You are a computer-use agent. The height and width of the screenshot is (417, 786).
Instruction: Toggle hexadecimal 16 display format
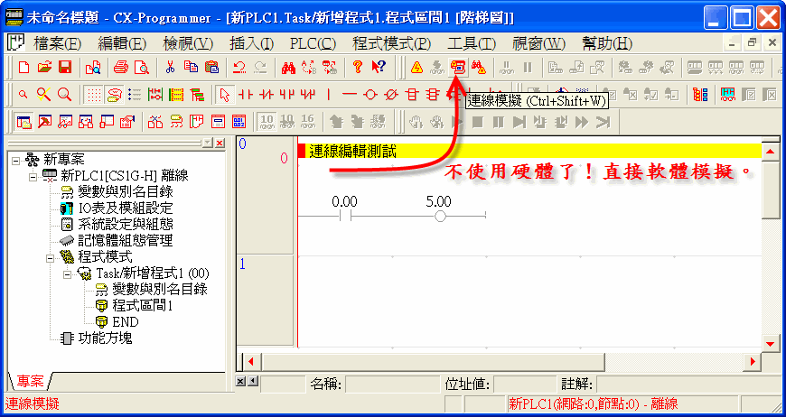click(x=308, y=121)
